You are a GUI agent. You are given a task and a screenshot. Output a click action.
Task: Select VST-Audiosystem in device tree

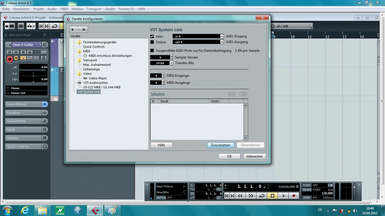pos(95,83)
